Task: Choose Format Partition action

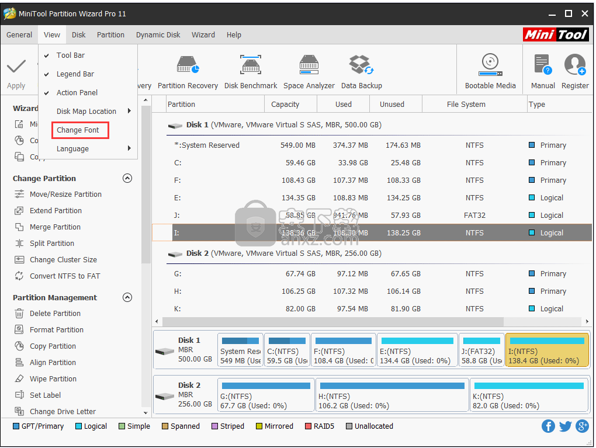Action: point(56,330)
